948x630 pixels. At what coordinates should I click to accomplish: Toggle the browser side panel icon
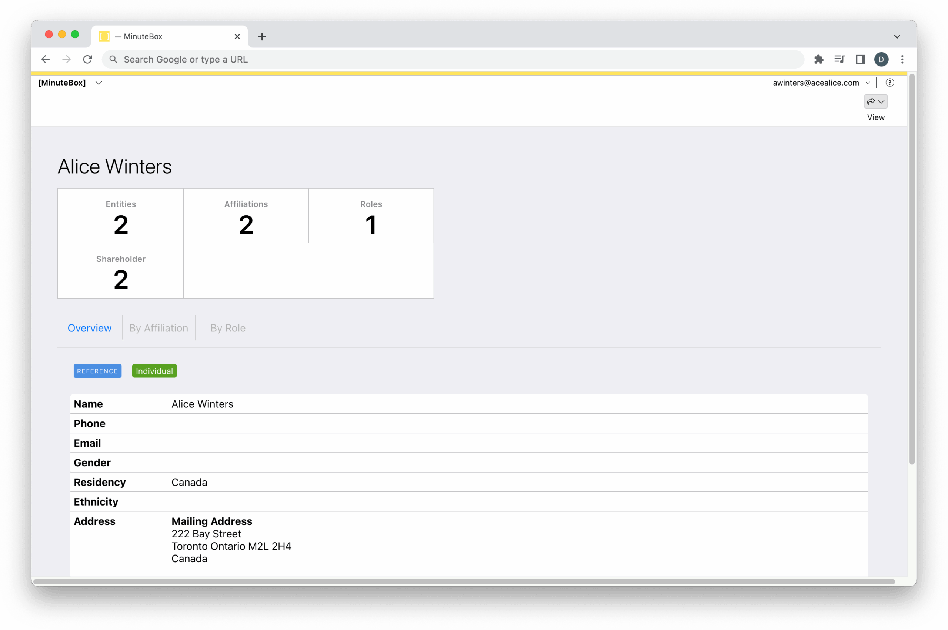(860, 60)
